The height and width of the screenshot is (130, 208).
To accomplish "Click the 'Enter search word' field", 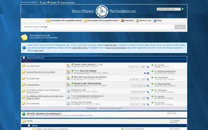I will 168,9.
